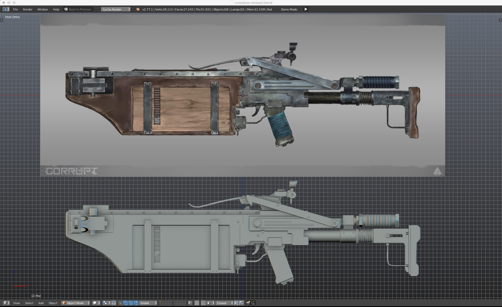502x307 pixels.
Task: Click the 3D manipulator axes toggle icon
Action: coord(120,303)
